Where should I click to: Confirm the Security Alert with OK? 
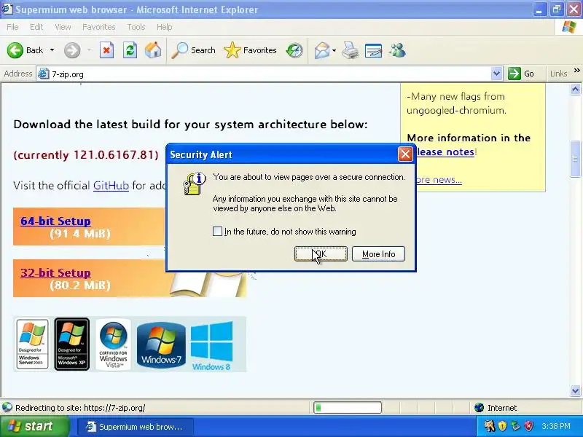(321, 253)
